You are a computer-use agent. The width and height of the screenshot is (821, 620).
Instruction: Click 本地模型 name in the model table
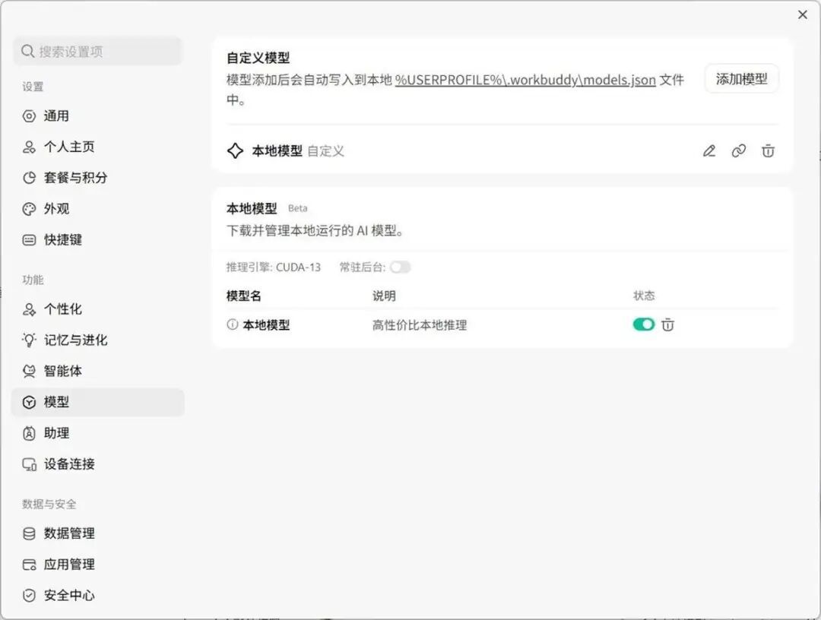point(266,325)
